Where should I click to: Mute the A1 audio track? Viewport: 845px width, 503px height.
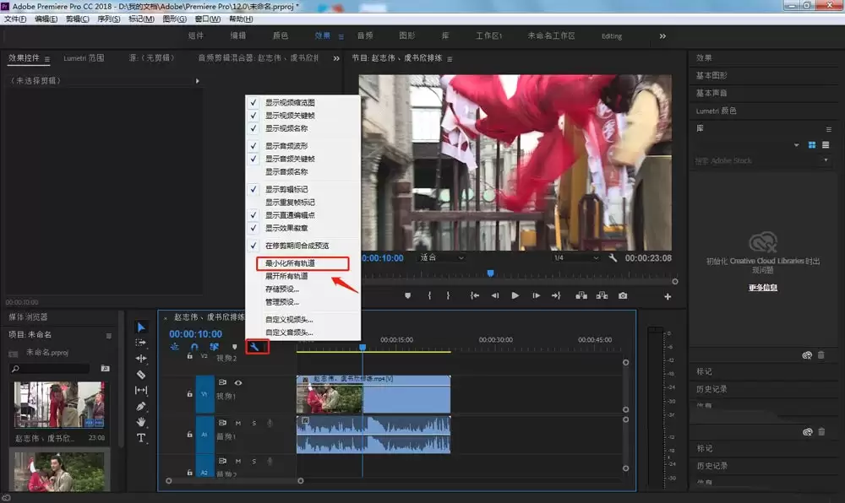pos(238,423)
